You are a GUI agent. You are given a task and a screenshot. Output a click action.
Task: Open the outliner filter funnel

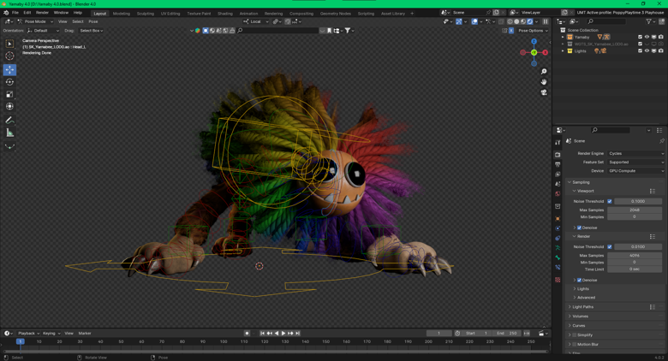(649, 21)
